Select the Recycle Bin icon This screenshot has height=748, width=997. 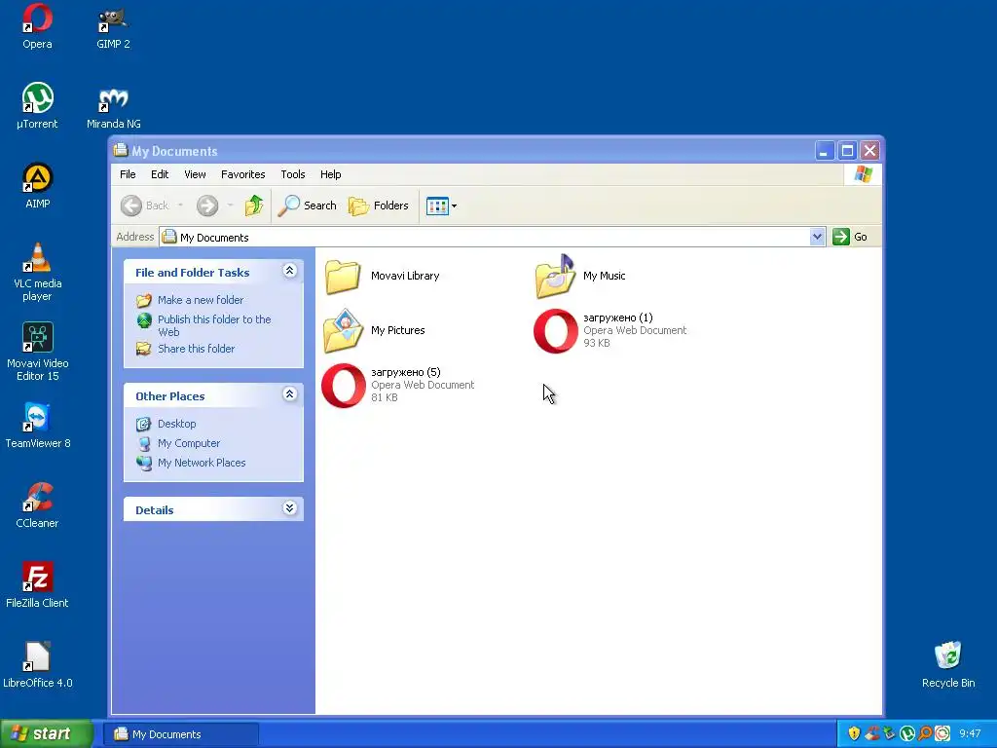pyautogui.click(x=948, y=665)
